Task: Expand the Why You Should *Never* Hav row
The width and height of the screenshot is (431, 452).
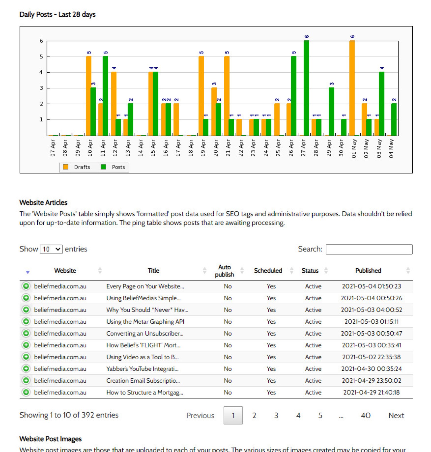Action: (26, 310)
